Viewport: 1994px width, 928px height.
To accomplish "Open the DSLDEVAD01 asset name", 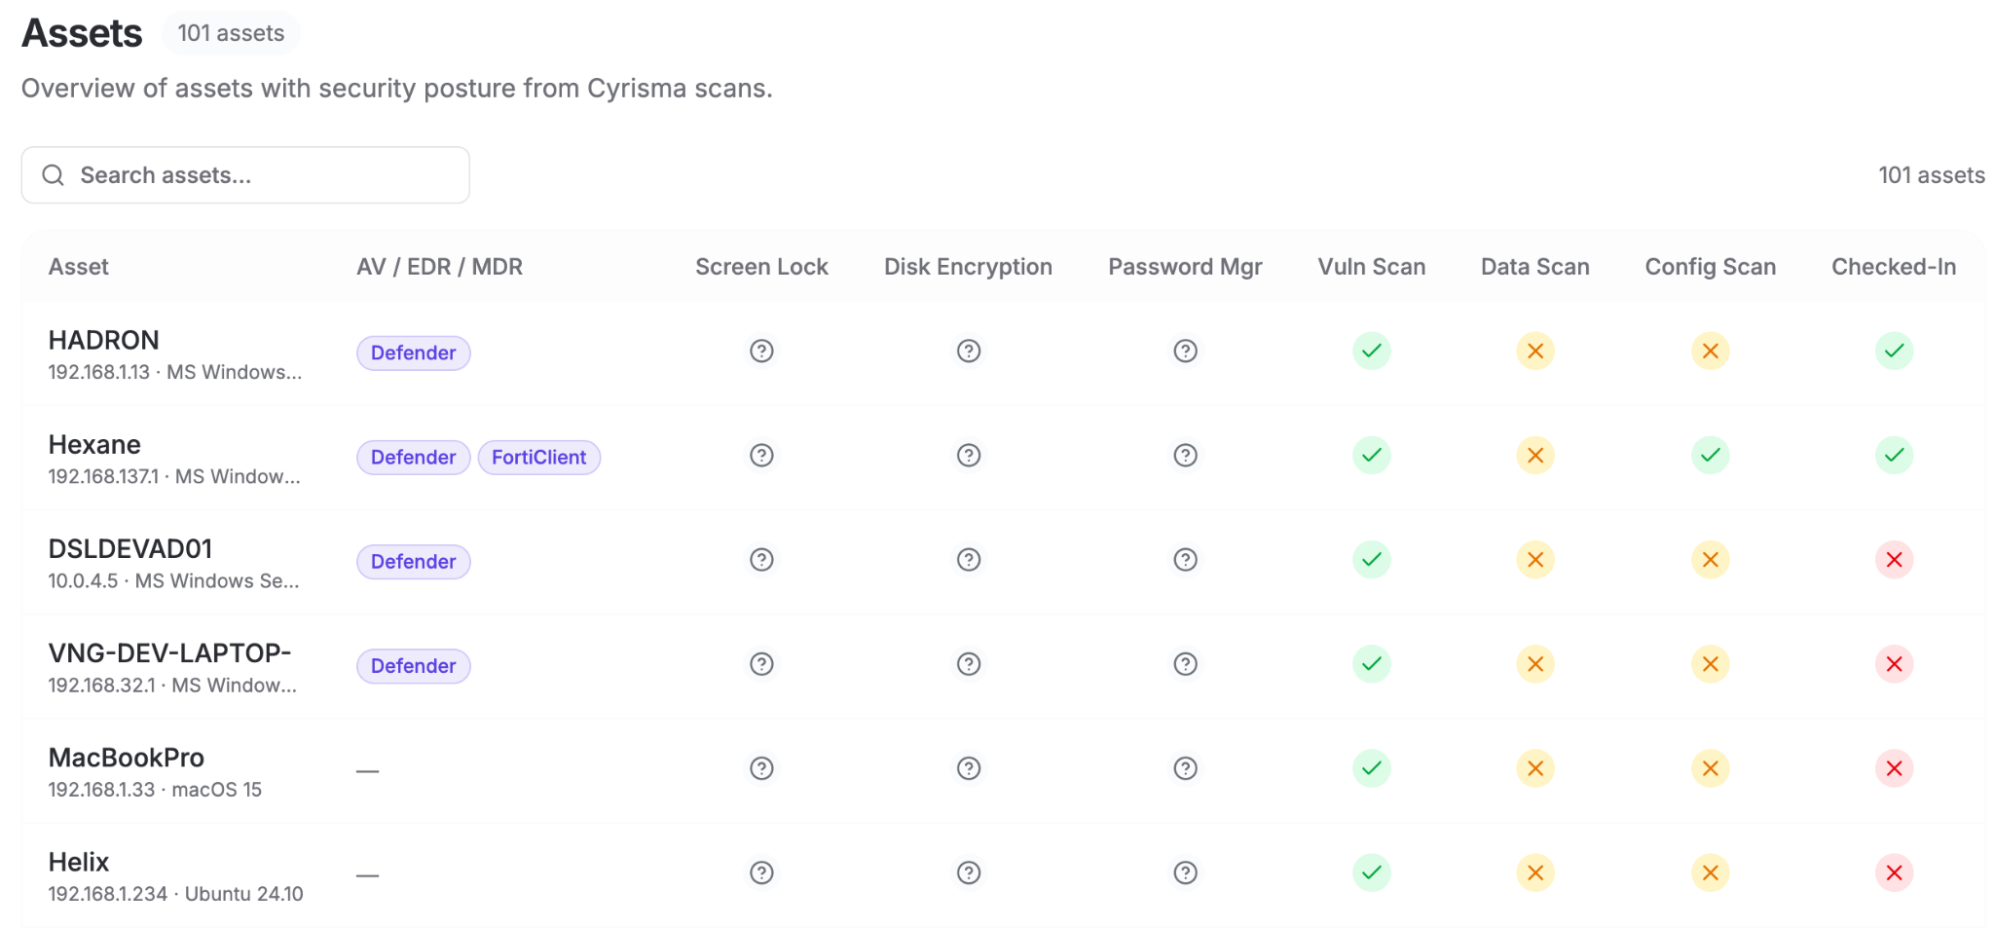I will tap(130, 548).
